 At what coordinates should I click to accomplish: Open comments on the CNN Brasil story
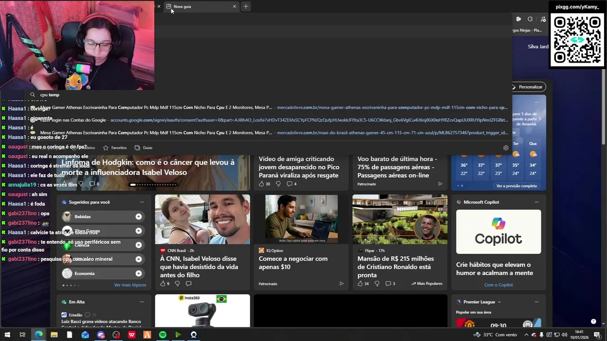pyautogui.click(x=188, y=284)
